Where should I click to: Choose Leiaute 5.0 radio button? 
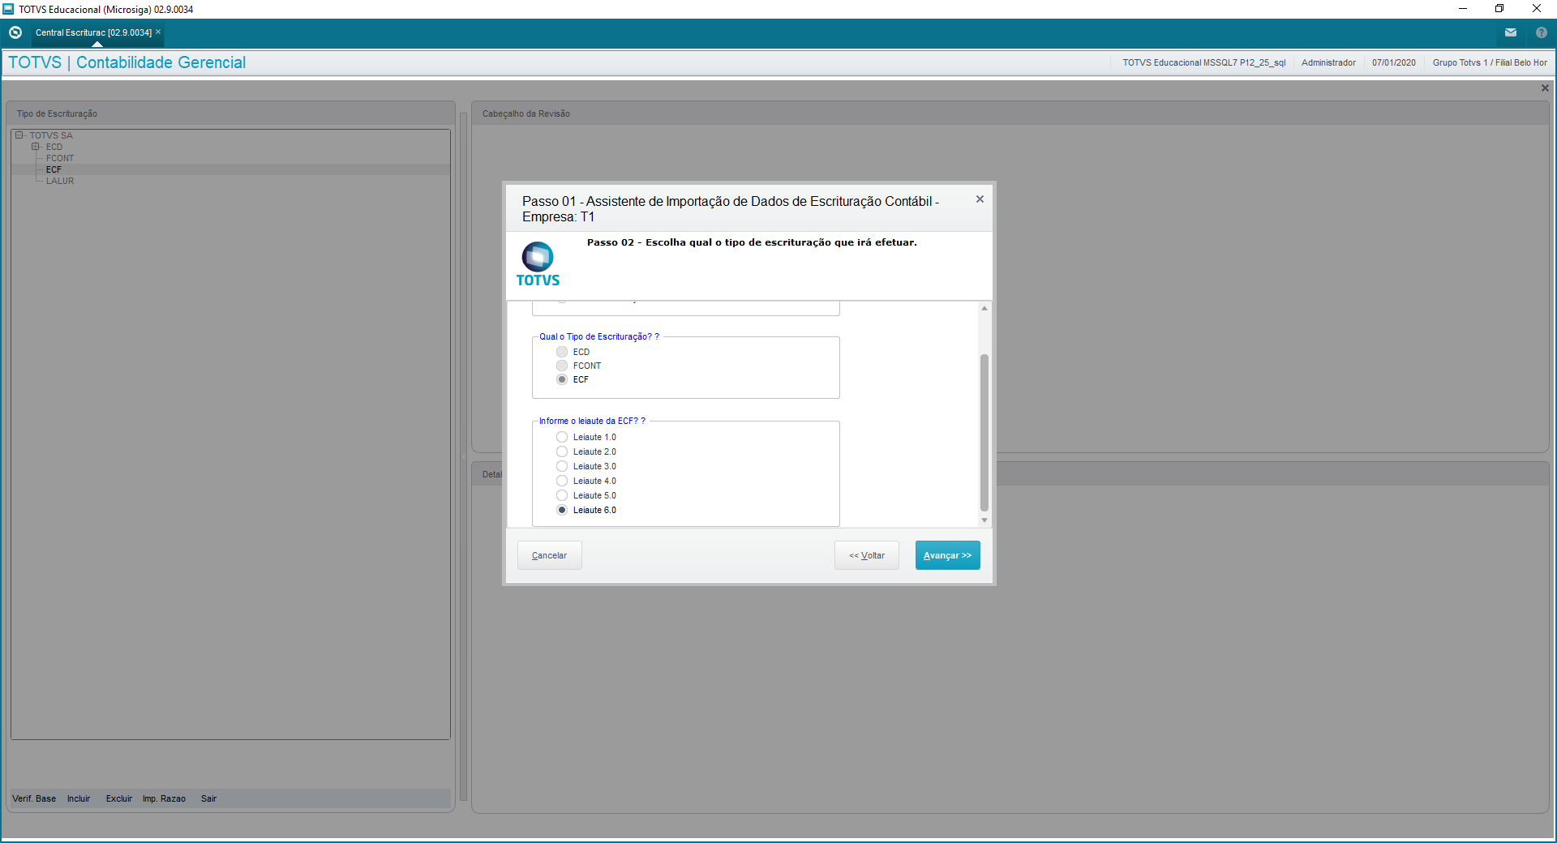pos(562,495)
